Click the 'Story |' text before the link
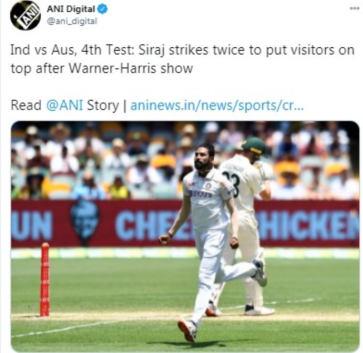 [x=107, y=106]
